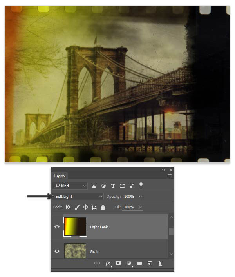Viewport: 235px width, 277px height.
Task: Create a new group folder icon
Action: [139, 263]
